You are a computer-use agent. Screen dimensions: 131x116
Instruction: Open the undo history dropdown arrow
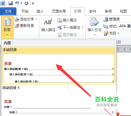21,3
